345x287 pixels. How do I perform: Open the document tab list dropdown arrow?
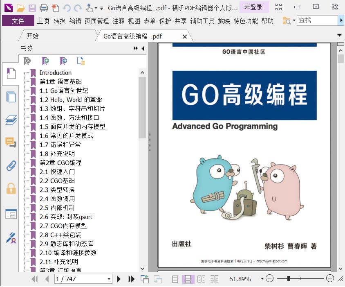pyautogui.click(x=340, y=35)
